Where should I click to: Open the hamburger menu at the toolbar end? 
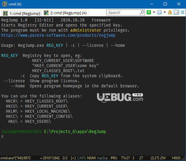[x=183, y=12]
